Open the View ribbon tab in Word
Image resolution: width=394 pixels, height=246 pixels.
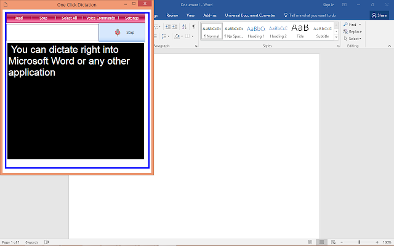(x=190, y=15)
